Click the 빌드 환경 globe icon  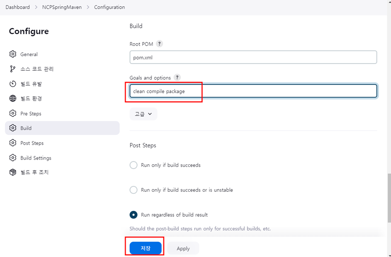click(13, 99)
